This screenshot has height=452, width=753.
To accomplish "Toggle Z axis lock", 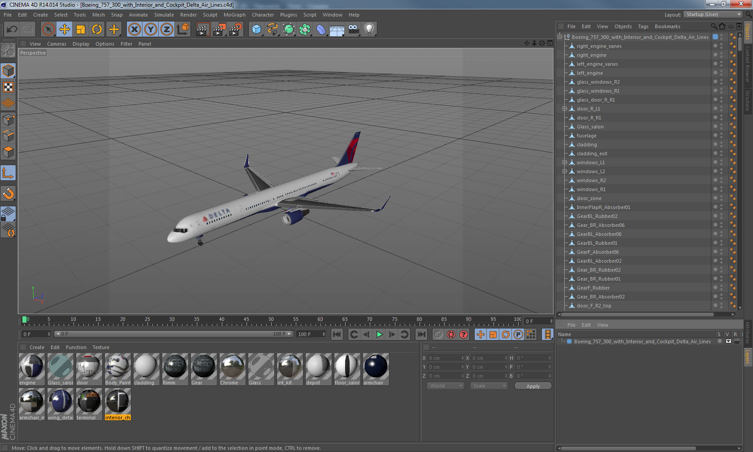I will click(x=167, y=30).
